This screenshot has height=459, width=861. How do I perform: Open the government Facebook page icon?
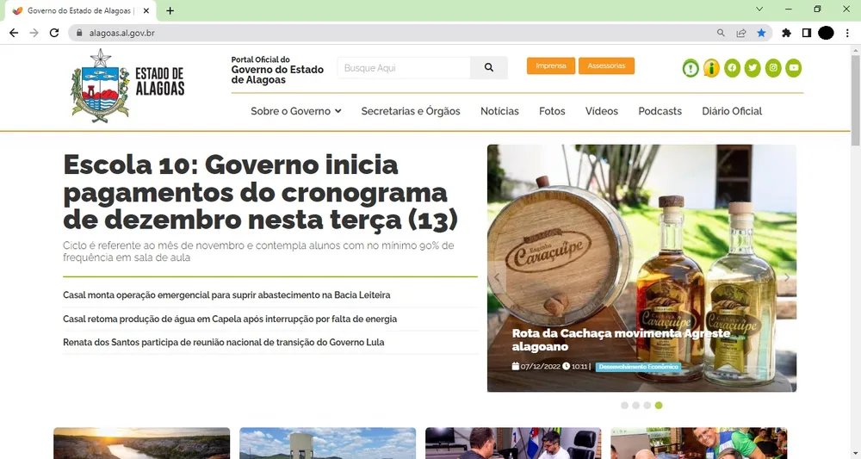point(732,68)
